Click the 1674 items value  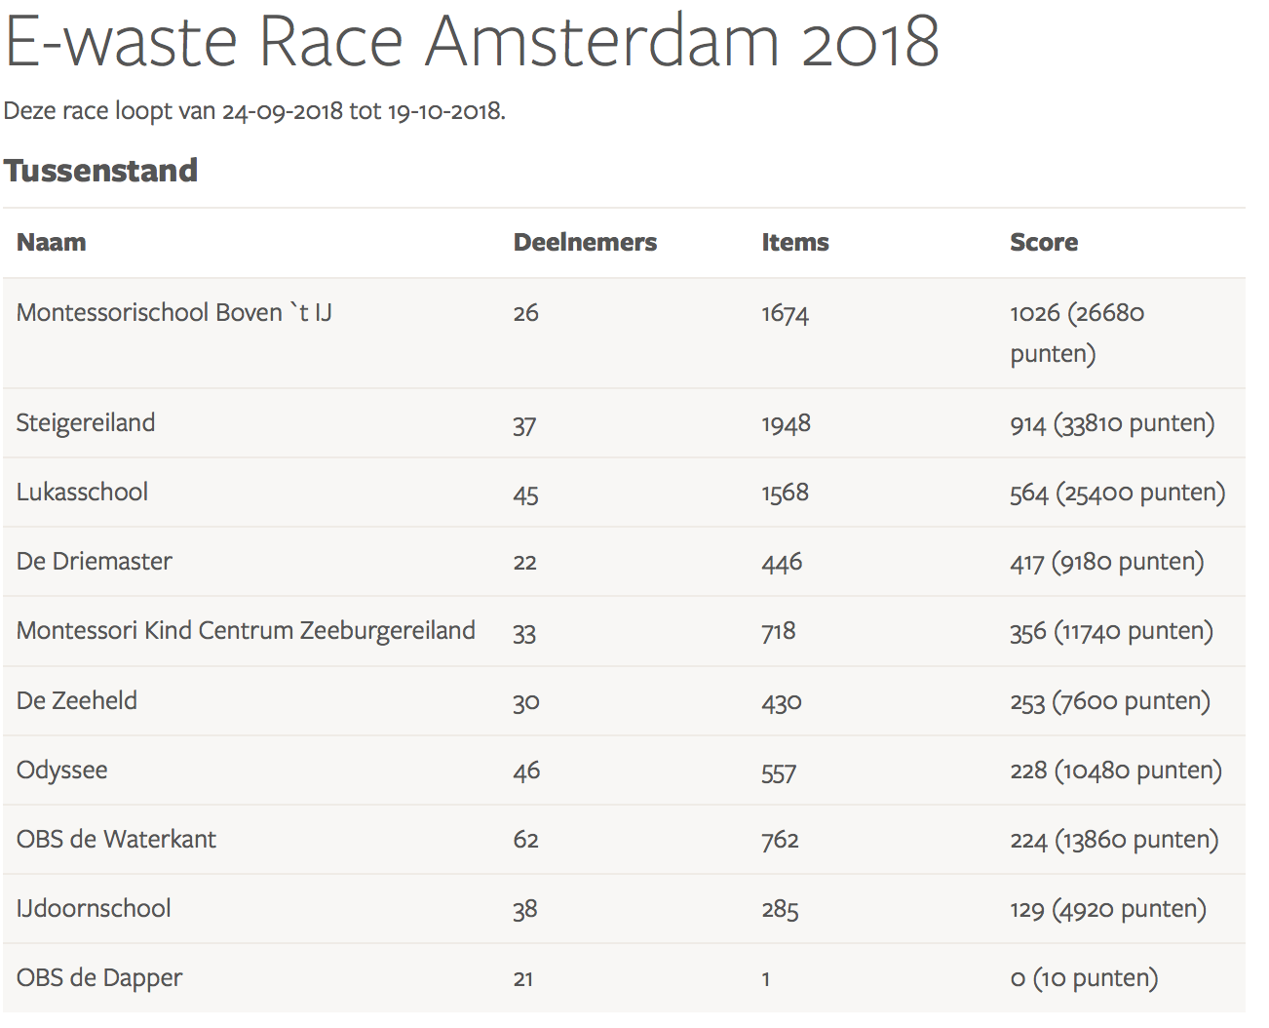point(785,314)
